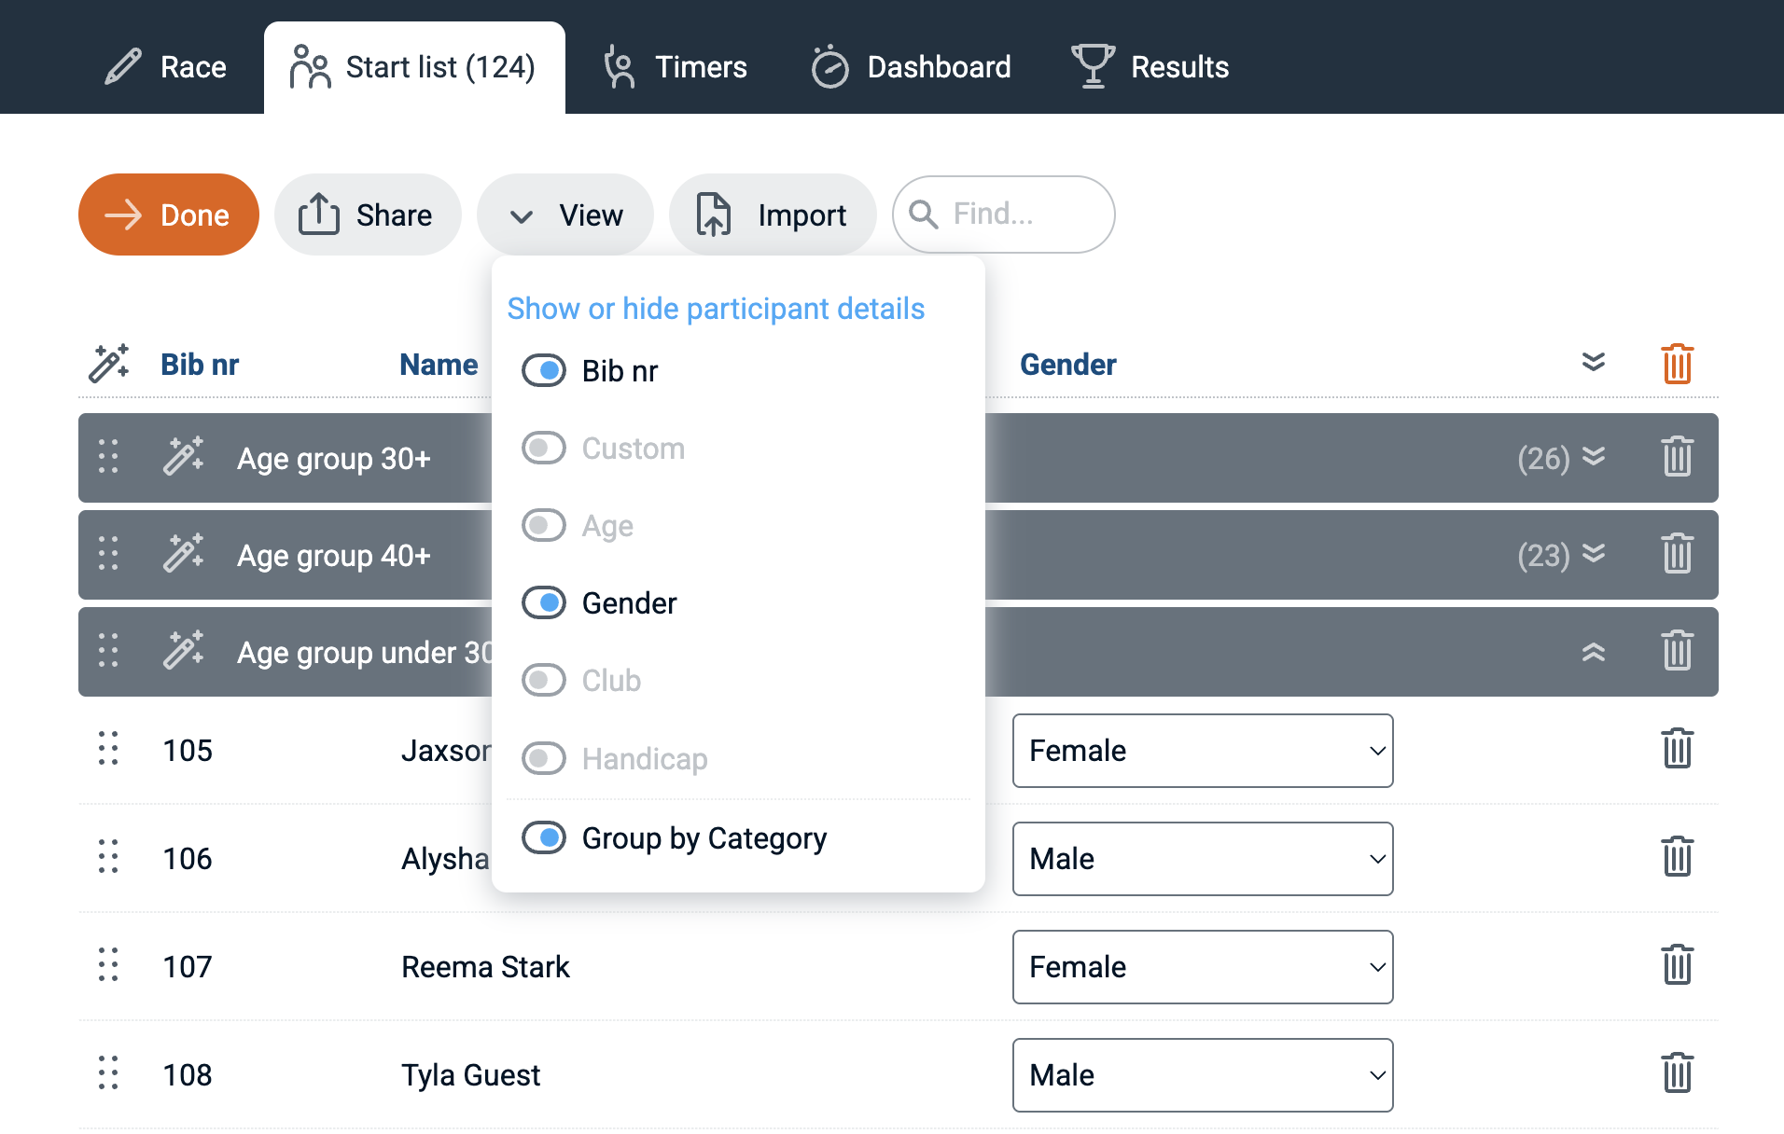Grab drag handle for bib 108 row
This screenshot has height=1134, width=1784.
[108, 1074]
